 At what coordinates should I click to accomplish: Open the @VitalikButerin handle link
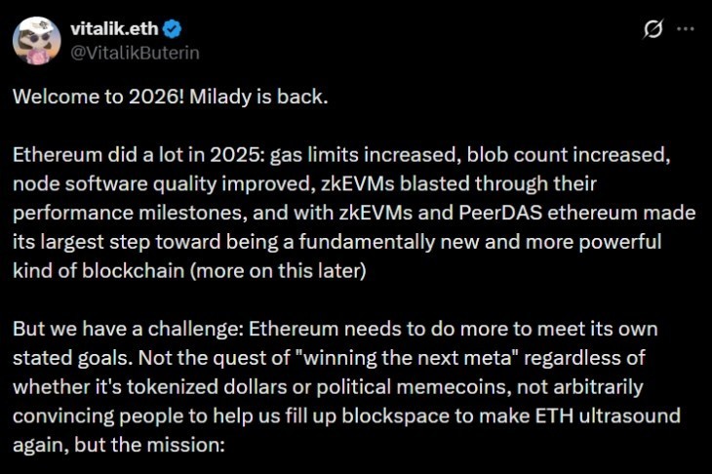coord(133,52)
